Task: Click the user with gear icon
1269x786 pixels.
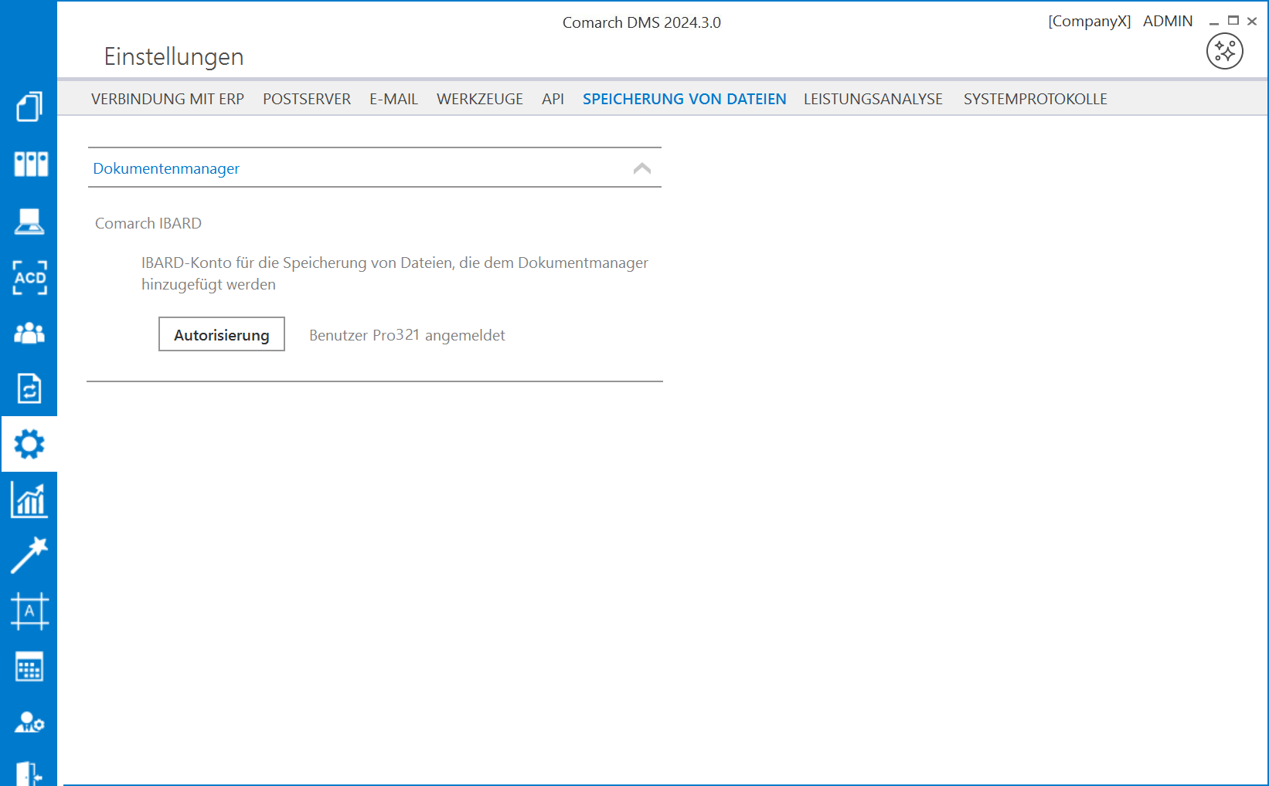Action: pyautogui.click(x=29, y=723)
